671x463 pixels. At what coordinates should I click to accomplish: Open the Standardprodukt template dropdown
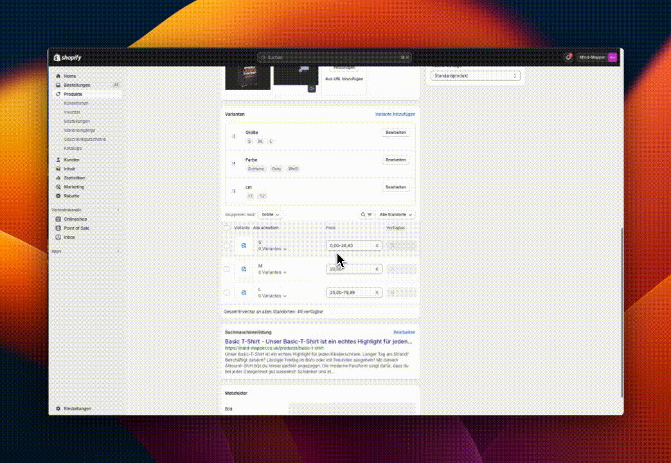(476, 76)
